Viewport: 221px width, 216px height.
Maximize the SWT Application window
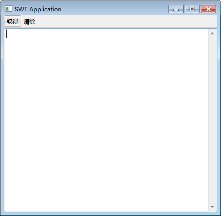click(192, 9)
